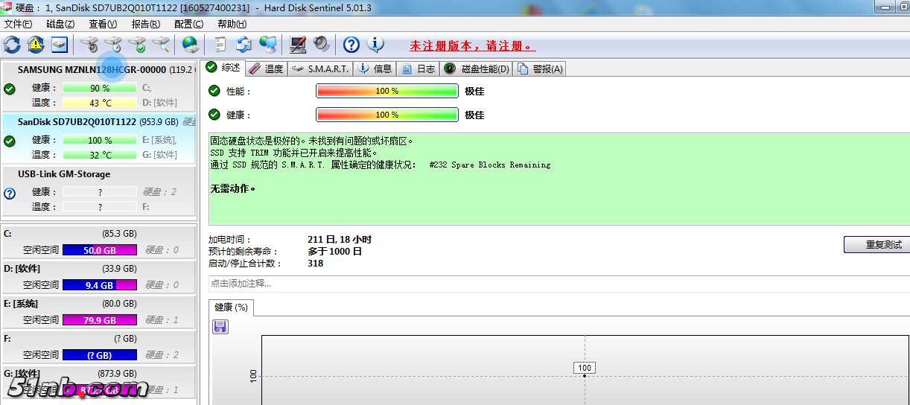The image size is (910, 405).
Task: Select the D: [软件] partition entry
Action: click(x=98, y=276)
